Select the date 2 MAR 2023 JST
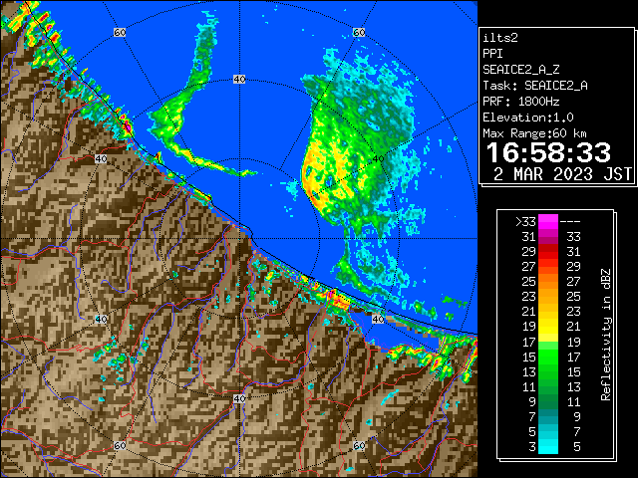Image resolution: width=638 pixels, height=478 pixels. [x=562, y=174]
